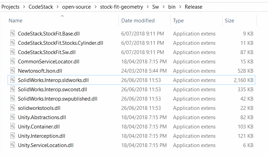Screen dimensions: 268x156
Task: Select the CodeStack.StockFit.Sw.dll file icon
Action: pos(13,52)
